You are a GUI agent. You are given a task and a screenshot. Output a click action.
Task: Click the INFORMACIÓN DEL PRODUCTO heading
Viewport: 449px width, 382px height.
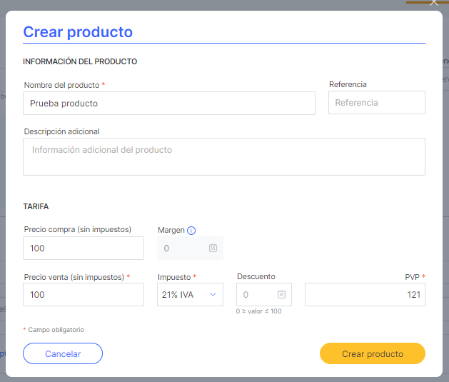tap(80, 61)
